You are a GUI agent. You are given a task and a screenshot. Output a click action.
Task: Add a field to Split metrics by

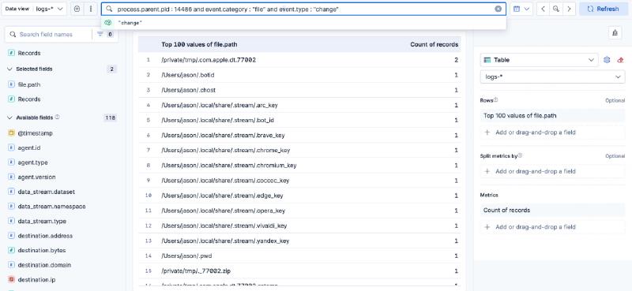552,171
